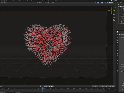Open the Object Data properties tab
124x93 pixels.
117,65
